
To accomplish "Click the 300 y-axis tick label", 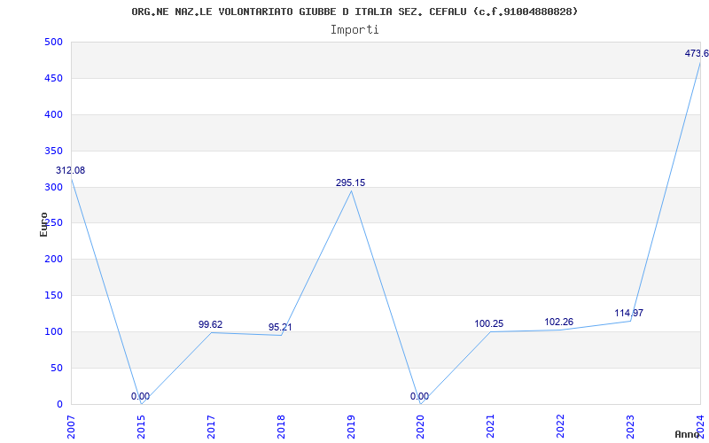I will click(x=53, y=187).
